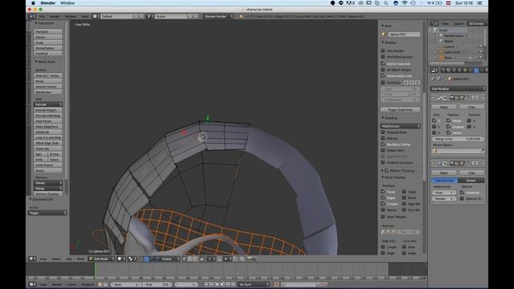Open the Extrude dropdown in Mesh Tools
Screen dimensions: 514x289
[48, 104]
